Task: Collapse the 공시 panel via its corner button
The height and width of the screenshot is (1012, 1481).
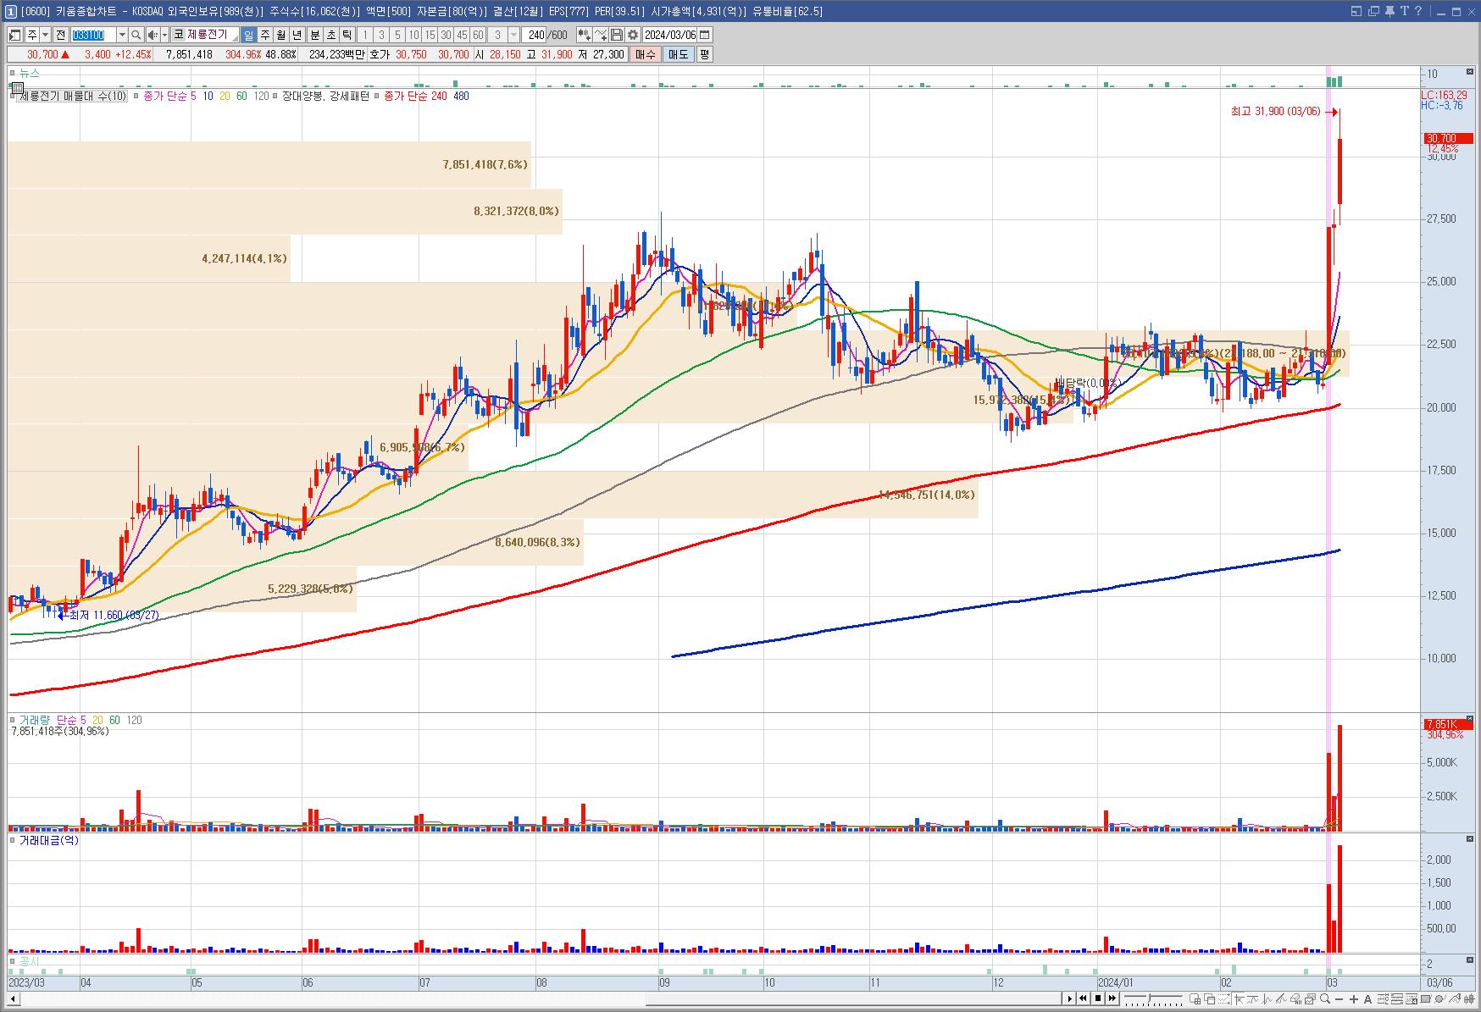Action: pyautogui.click(x=1470, y=960)
